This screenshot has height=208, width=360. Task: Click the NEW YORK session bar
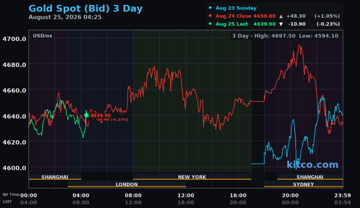click(192, 177)
